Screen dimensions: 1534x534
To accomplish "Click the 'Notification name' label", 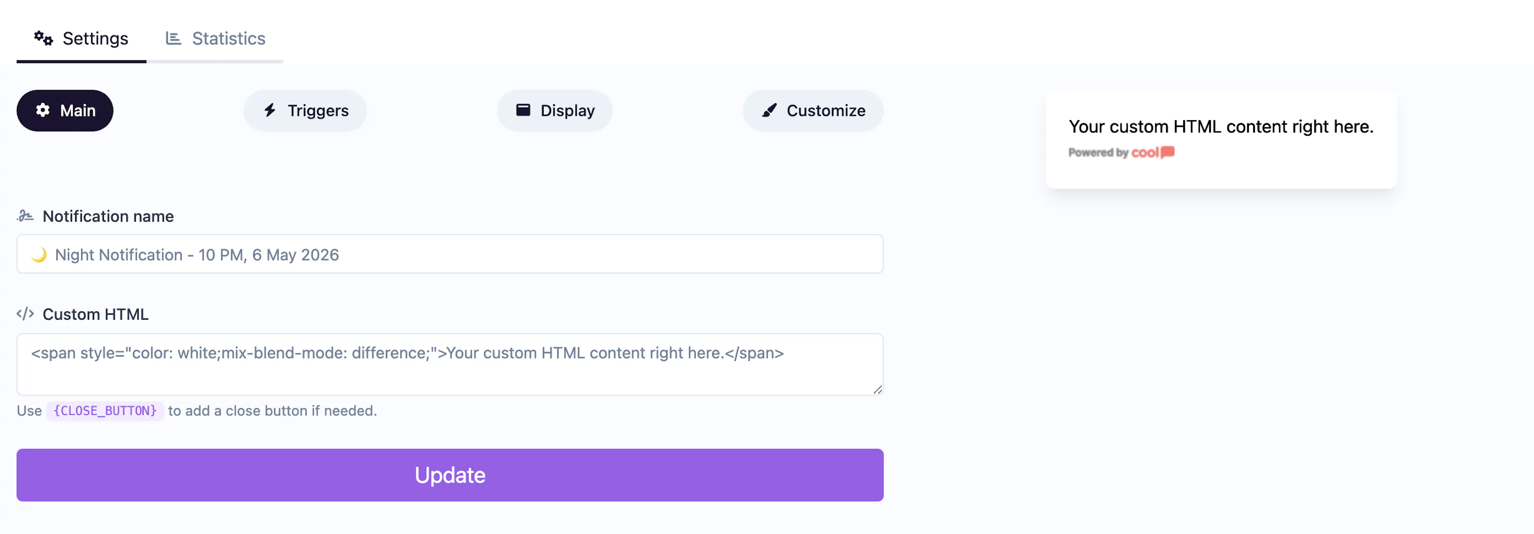I will pyautogui.click(x=108, y=216).
